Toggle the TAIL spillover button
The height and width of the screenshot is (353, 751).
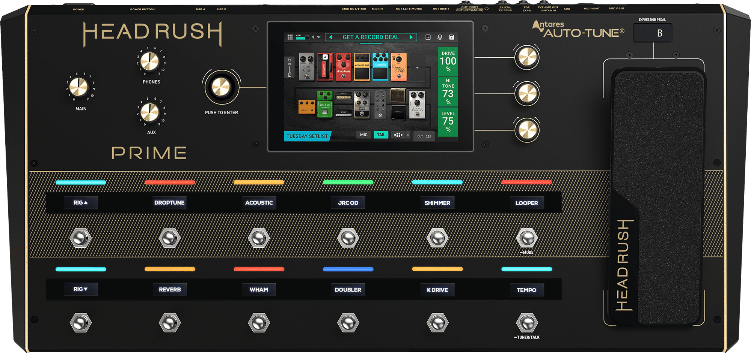381,135
